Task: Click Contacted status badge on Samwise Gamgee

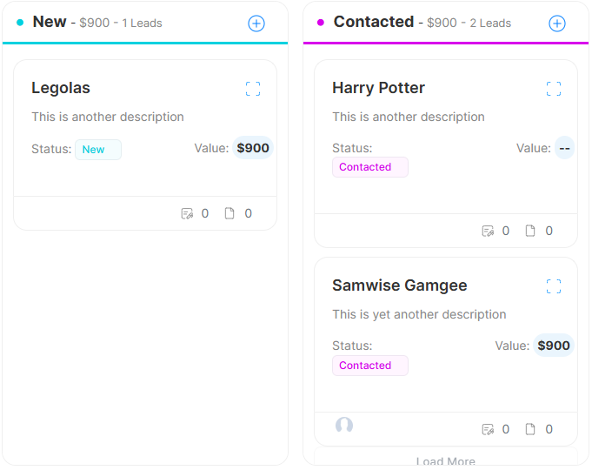Action: click(x=369, y=366)
